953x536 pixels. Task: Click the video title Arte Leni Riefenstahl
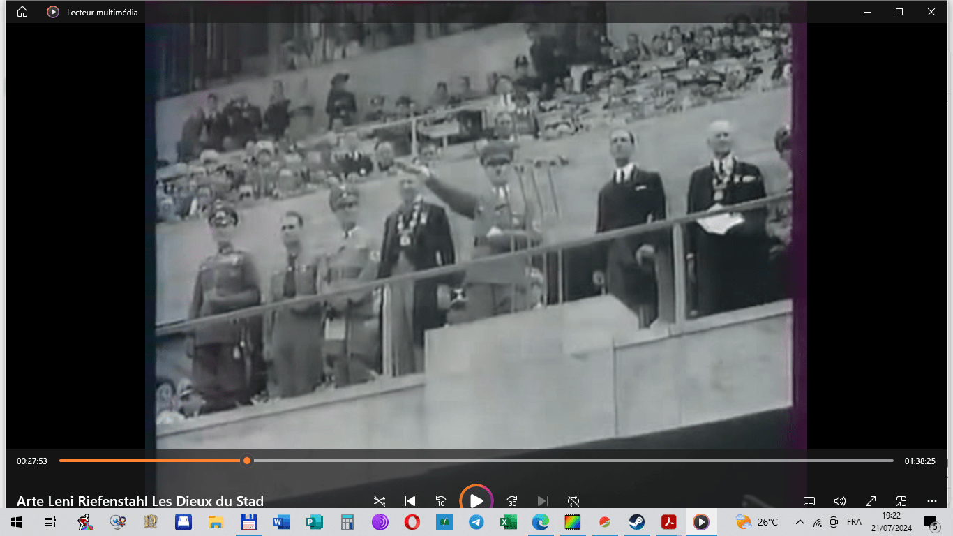click(x=140, y=501)
